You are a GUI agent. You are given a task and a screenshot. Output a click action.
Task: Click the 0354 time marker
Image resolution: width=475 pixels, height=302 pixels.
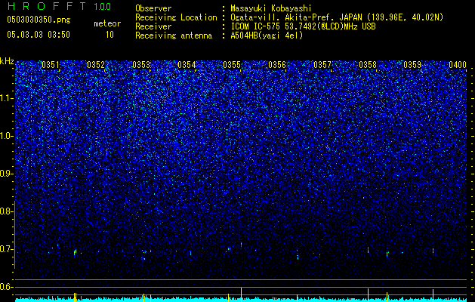(x=187, y=65)
